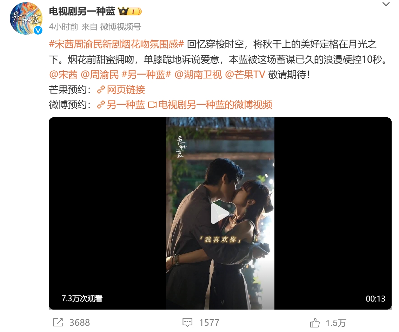Open the post options chevron menu
Image resolution: width=399 pixels, height=332 pixels.
(x=386, y=4)
